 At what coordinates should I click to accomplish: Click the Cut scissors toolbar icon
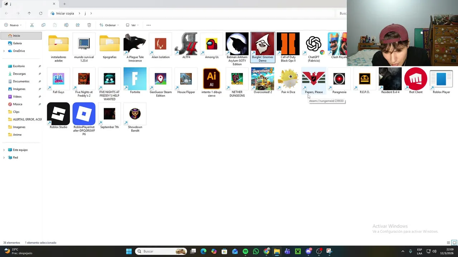click(x=32, y=25)
